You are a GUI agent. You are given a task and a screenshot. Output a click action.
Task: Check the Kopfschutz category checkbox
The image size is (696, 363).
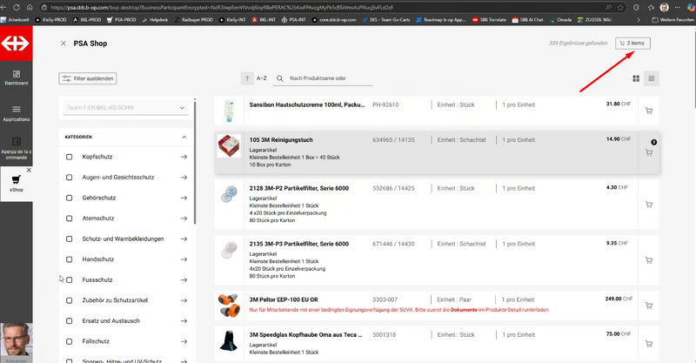(70, 156)
